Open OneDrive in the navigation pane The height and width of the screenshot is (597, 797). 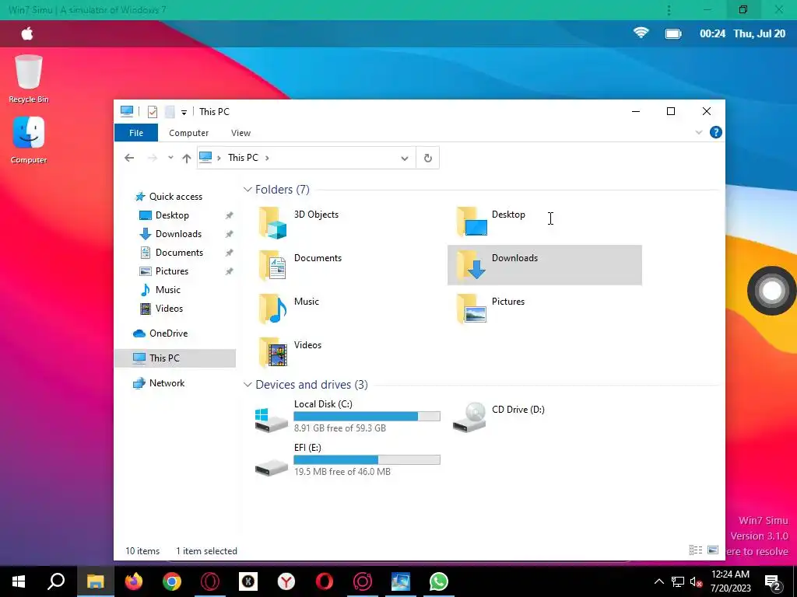[168, 333]
